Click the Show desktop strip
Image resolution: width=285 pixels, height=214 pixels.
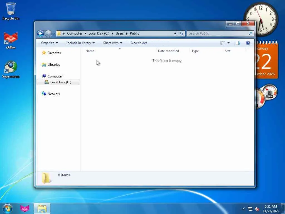pyautogui.click(x=283, y=208)
